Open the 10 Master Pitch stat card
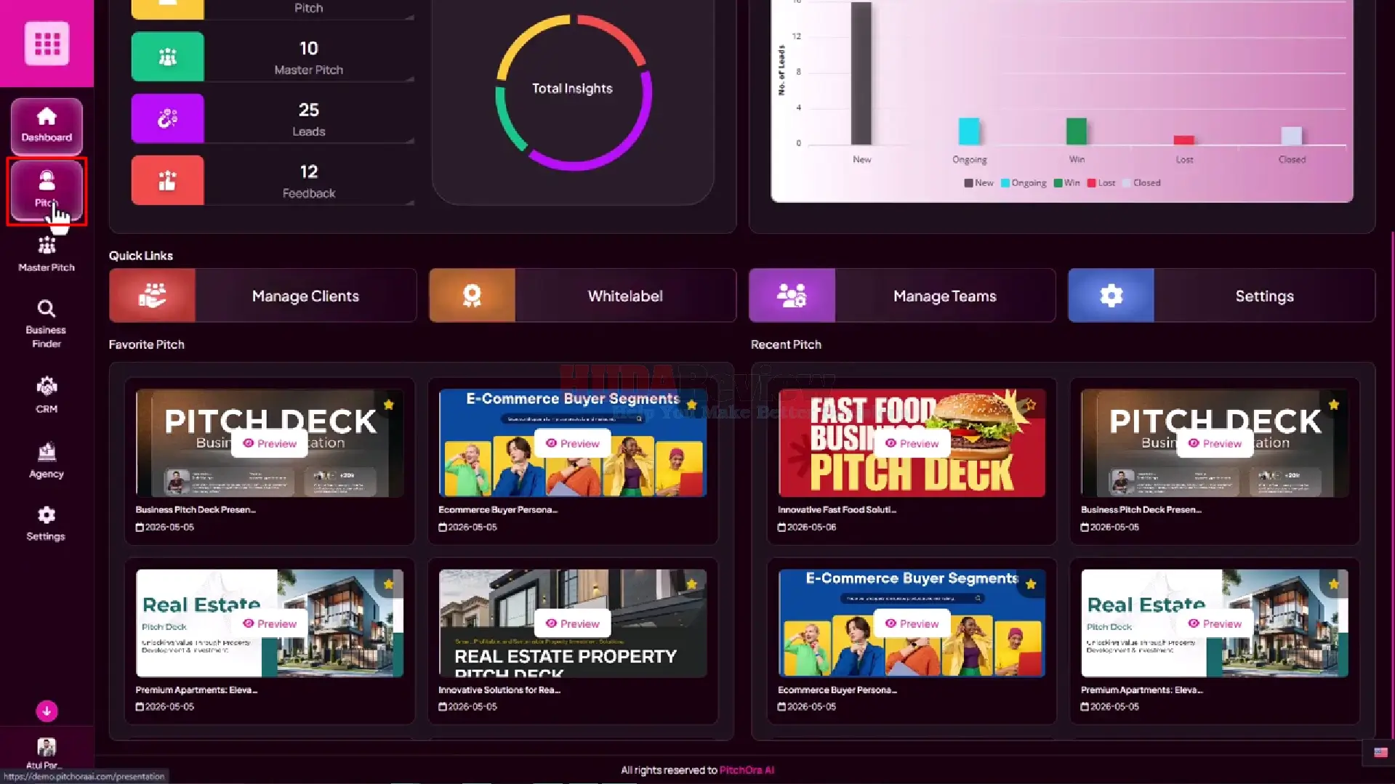 [273, 57]
